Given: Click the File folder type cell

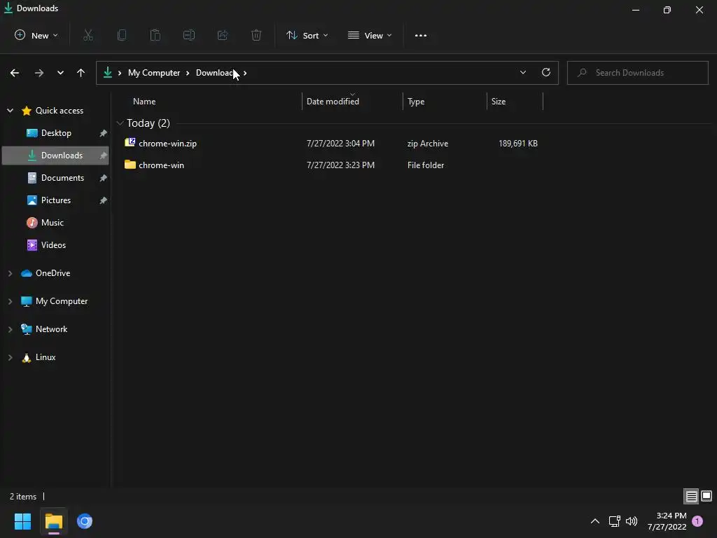Looking at the screenshot, I should point(425,165).
